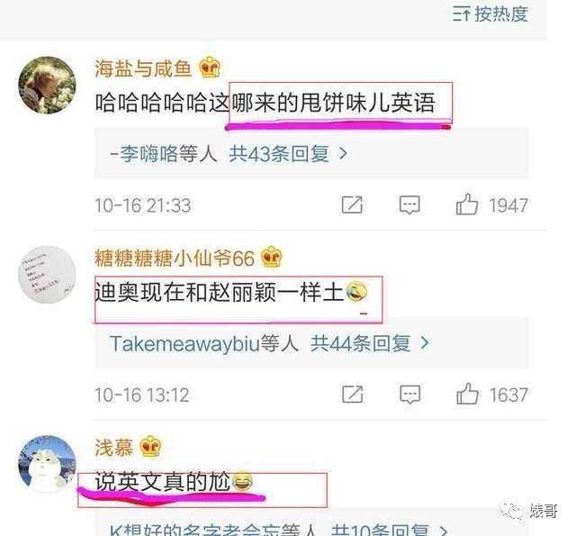
Task: Click 糖糖糖糖小仙爷66's avatar picture
Action: pos(47,275)
